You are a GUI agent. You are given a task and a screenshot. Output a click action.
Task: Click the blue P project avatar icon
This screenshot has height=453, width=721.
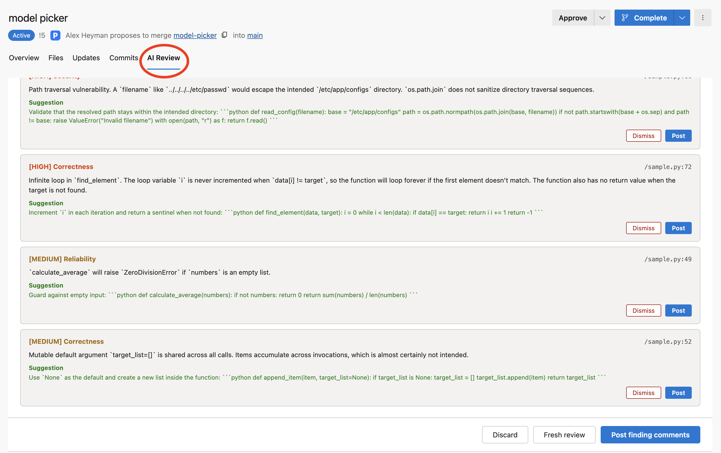(56, 35)
